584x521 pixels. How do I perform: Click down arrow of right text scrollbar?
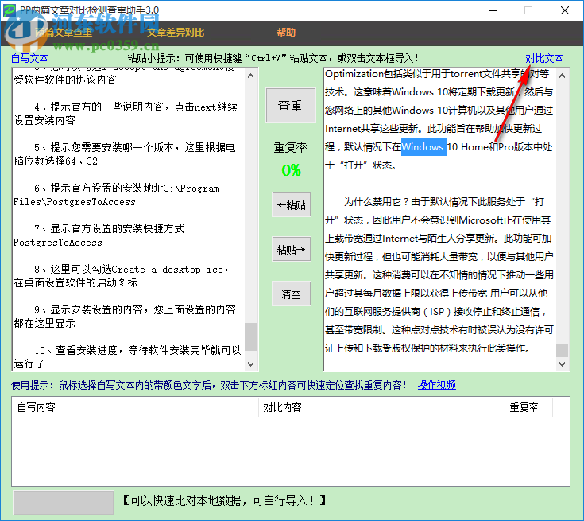(x=562, y=364)
